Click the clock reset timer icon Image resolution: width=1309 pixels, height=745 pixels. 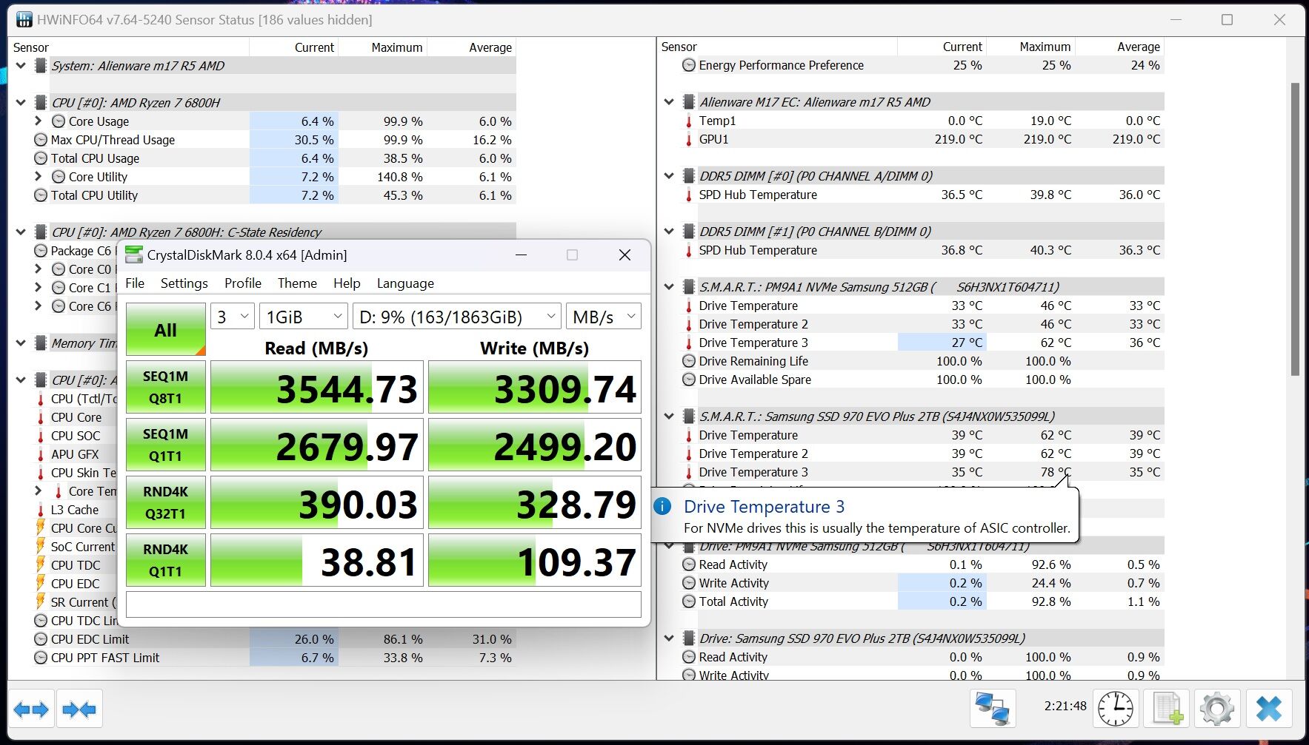tap(1115, 709)
